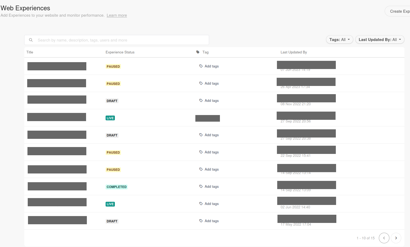The image size is (410, 247).
Task: Open the Last Updated By: All dropdown
Action: [x=380, y=40]
